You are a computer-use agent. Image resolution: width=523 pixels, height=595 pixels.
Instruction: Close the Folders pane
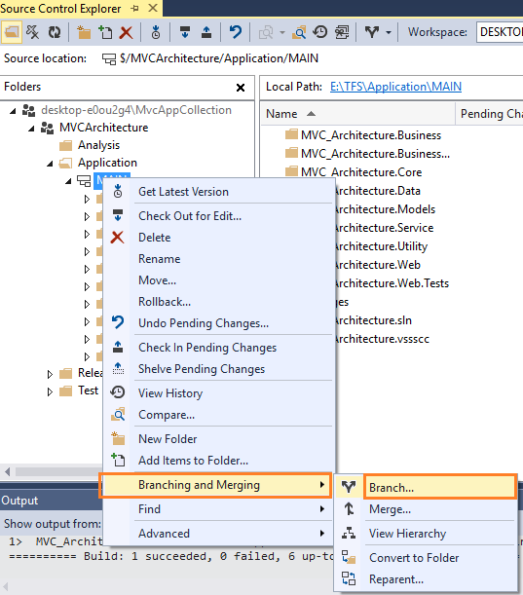pos(241,88)
